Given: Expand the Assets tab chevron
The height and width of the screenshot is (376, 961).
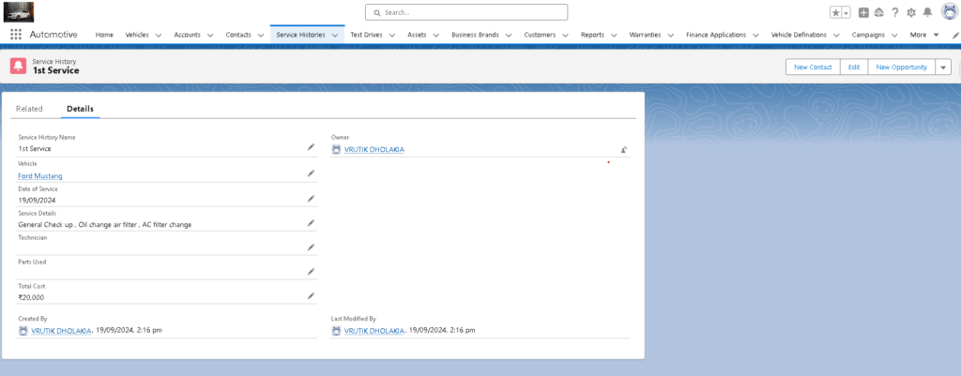Looking at the screenshot, I should coord(435,35).
